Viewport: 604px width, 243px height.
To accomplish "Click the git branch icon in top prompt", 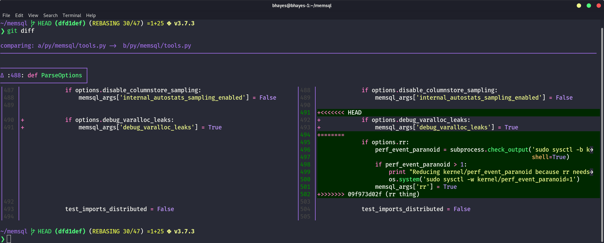I will (x=33, y=24).
